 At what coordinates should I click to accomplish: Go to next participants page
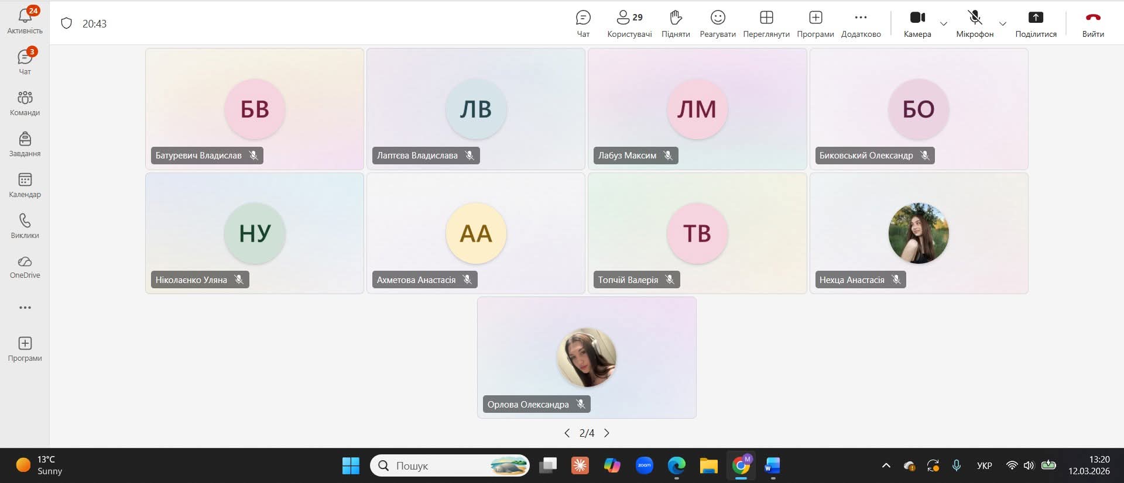point(606,433)
